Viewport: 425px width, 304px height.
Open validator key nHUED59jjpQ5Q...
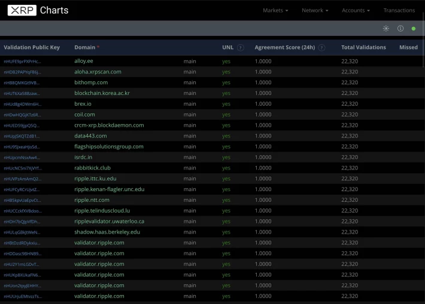(x=22, y=125)
